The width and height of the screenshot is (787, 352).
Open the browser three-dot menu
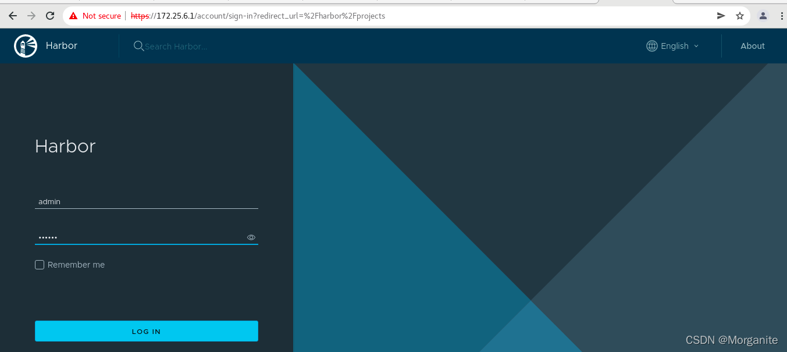(782, 16)
